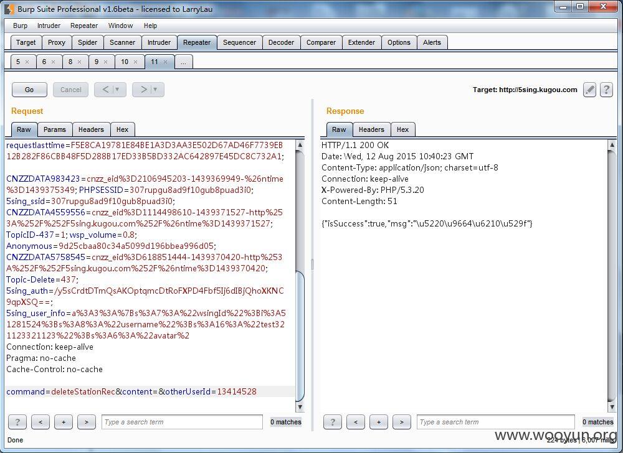Close Repeater tab 5 with its x
623x453 pixels.
click(x=27, y=62)
